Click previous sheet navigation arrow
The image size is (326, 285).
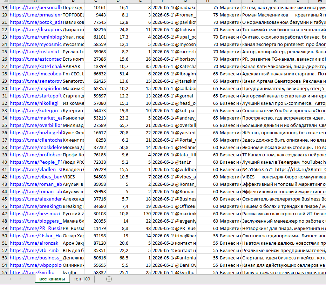click(x=10, y=279)
